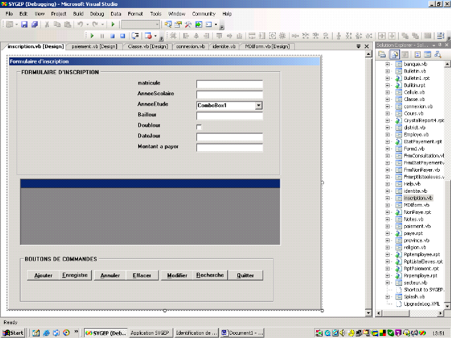
Task: Click the matricule text field
Action: 229,84
